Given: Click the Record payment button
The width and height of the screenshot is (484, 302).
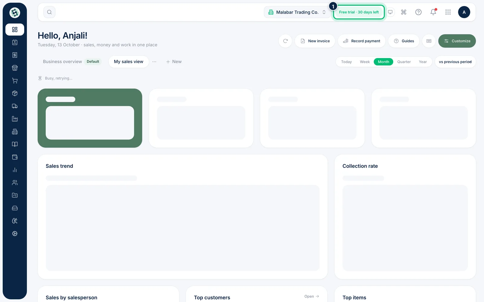Looking at the screenshot, I should click(361, 41).
